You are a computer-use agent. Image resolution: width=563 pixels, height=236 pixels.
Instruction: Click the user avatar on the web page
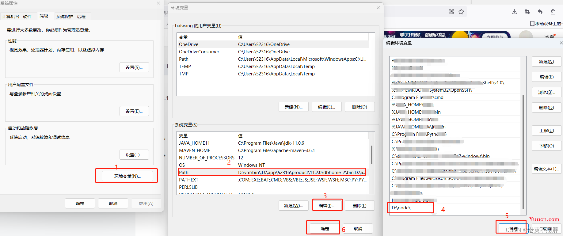(526, 35)
